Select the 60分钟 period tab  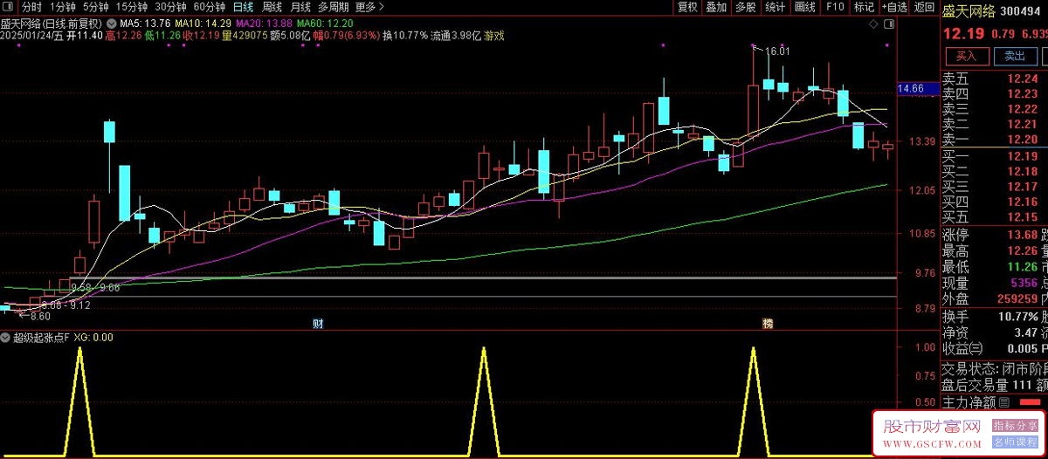pos(210,7)
